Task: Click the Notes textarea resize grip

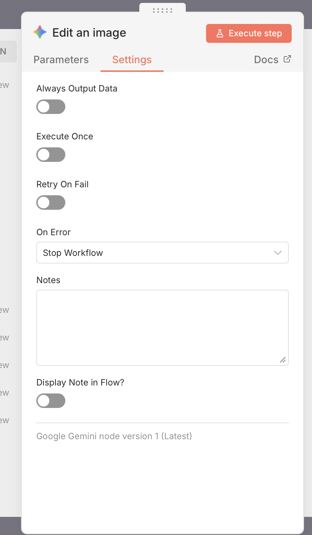Action: point(283,360)
